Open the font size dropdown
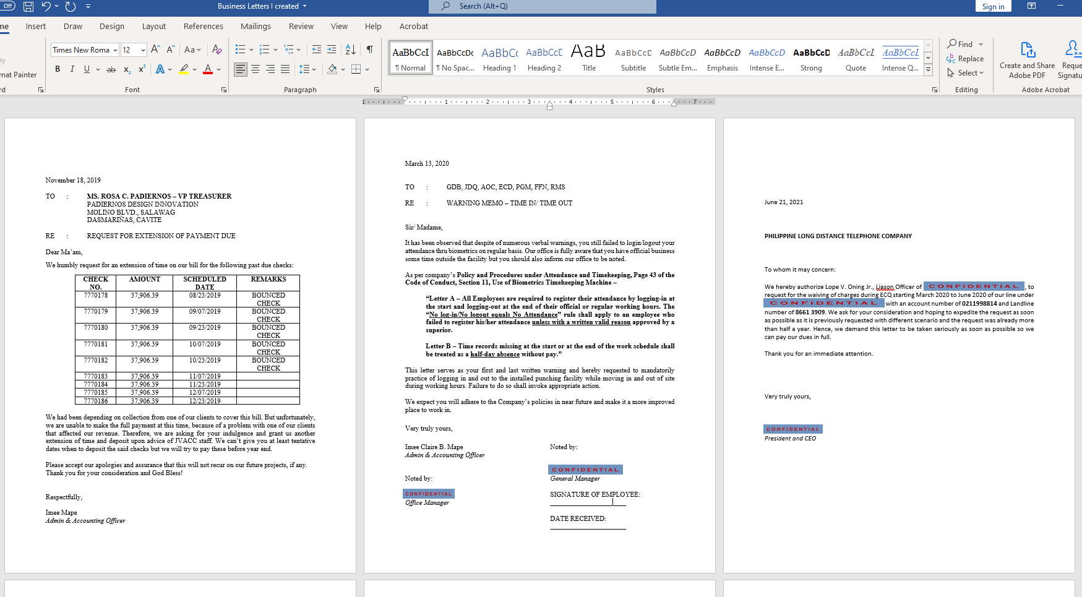This screenshot has width=1082, height=597. (x=144, y=50)
